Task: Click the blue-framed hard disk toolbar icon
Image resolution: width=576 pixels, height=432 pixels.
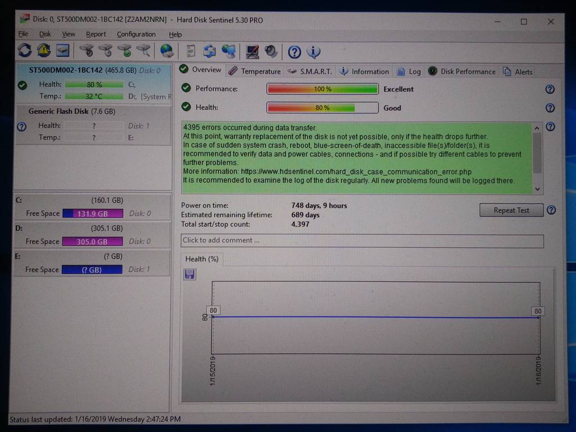Action: (x=63, y=50)
